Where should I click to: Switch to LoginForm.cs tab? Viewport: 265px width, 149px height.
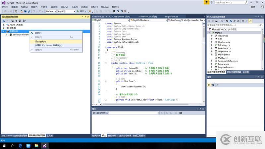pyautogui.click(x=171, y=17)
